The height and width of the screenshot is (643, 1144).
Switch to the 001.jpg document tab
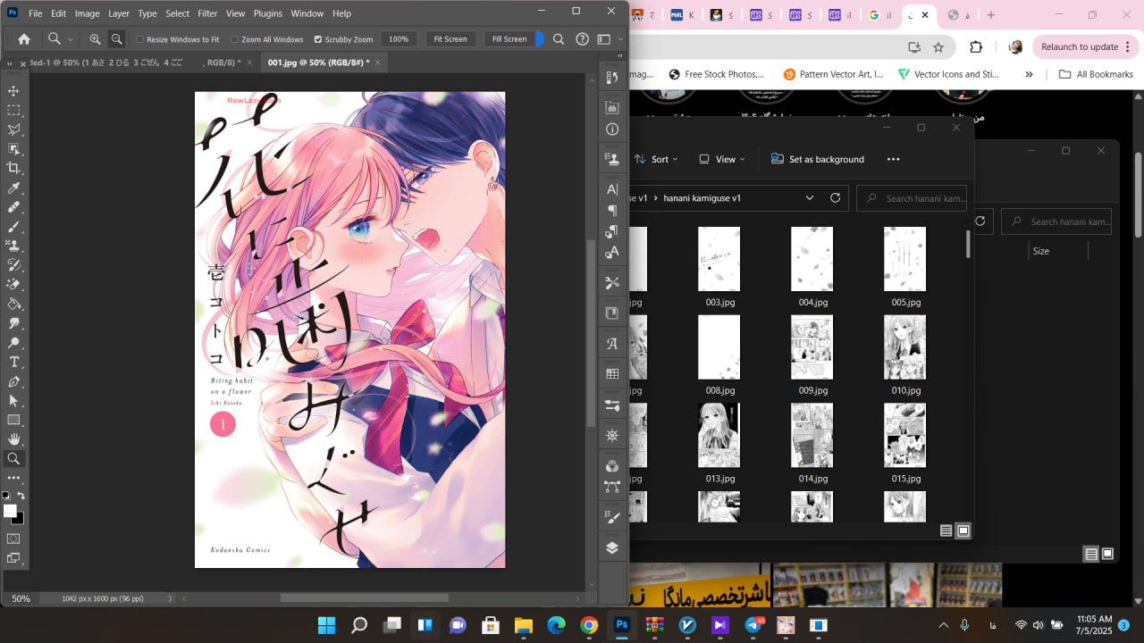coord(317,63)
